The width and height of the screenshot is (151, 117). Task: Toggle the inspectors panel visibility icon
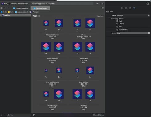148,4
